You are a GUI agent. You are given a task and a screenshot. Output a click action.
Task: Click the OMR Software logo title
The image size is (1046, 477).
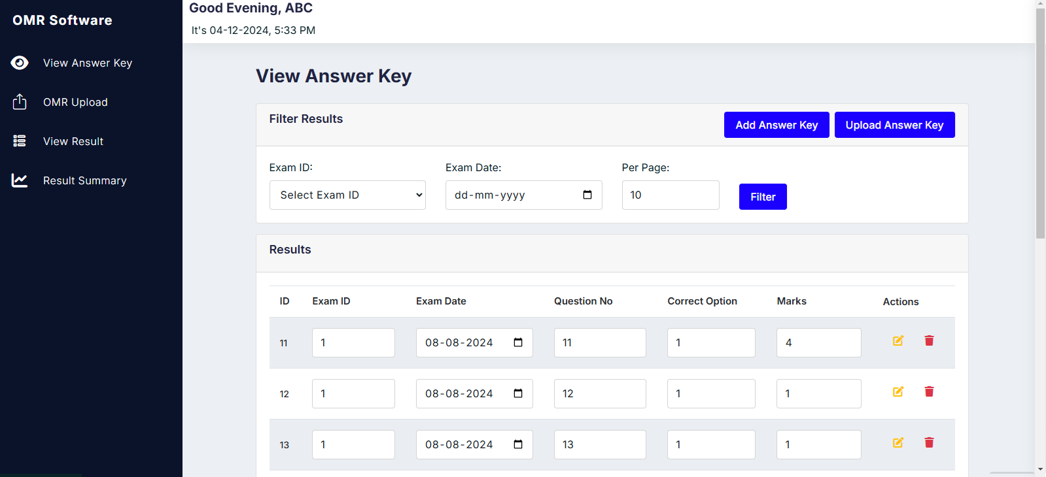(62, 20)
